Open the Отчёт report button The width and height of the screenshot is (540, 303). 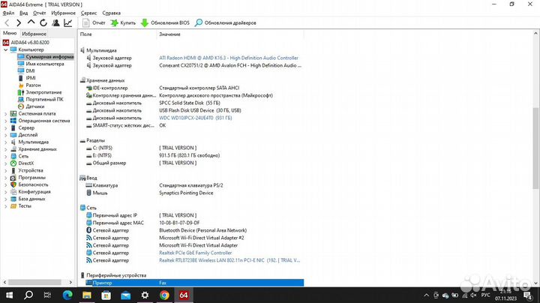point(94,23)
